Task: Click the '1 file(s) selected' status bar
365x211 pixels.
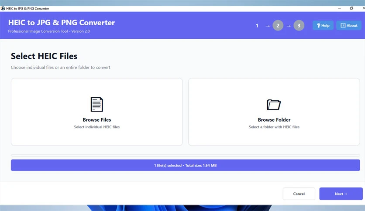Action: coord(185,165)
